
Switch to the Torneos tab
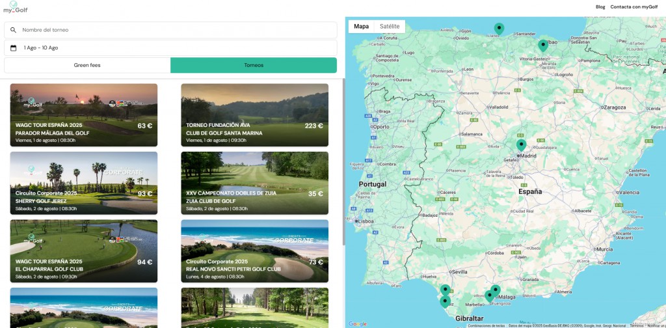(x=254, y=66)
